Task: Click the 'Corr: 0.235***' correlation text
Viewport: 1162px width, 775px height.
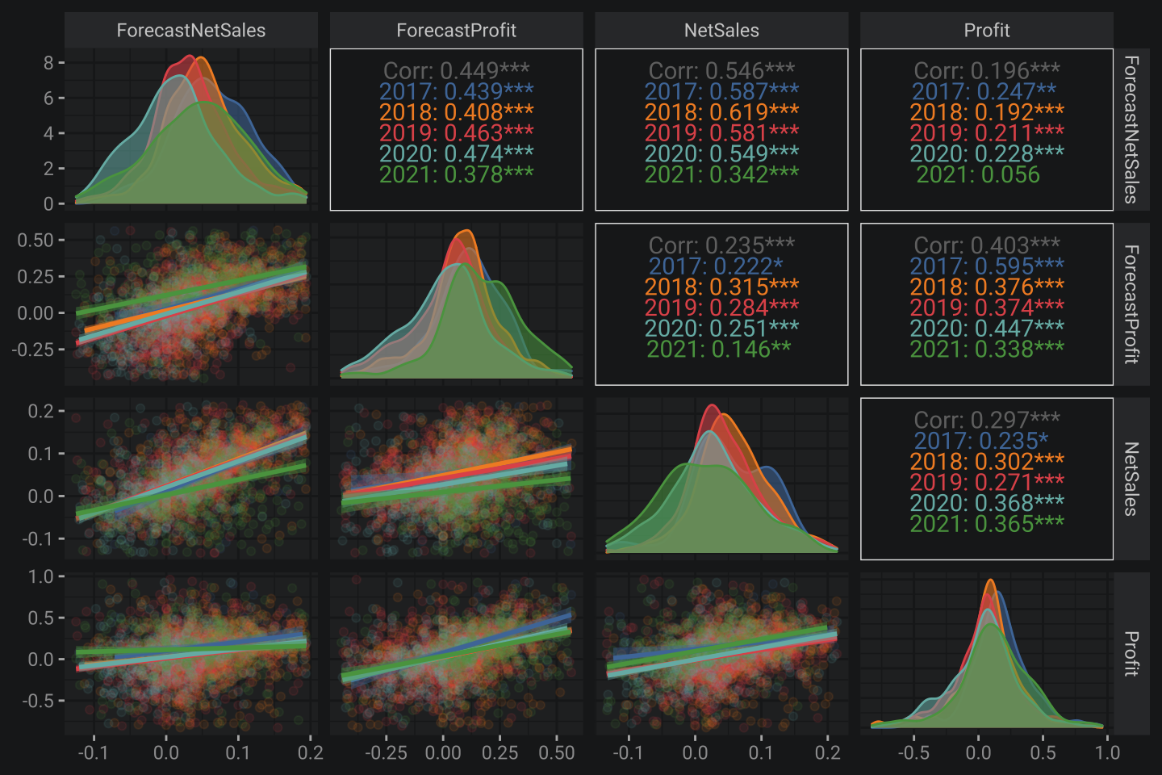Action: 721,245
